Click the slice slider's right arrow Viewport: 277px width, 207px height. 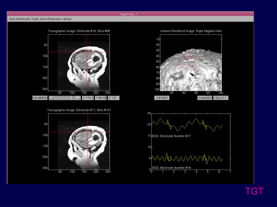click(x=78, y=98)
